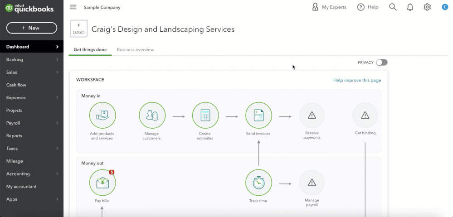Open the Add products and services icon
This screenshot has width=453, height=217.
[x=102, y=116]
